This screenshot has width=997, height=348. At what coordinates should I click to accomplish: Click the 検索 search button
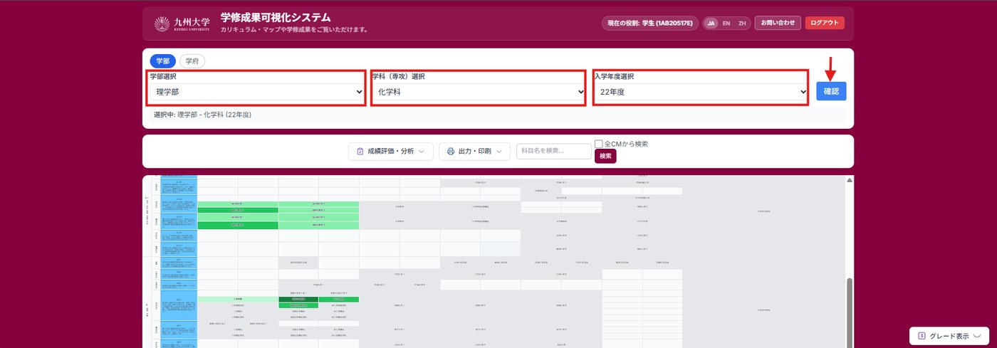605,156
